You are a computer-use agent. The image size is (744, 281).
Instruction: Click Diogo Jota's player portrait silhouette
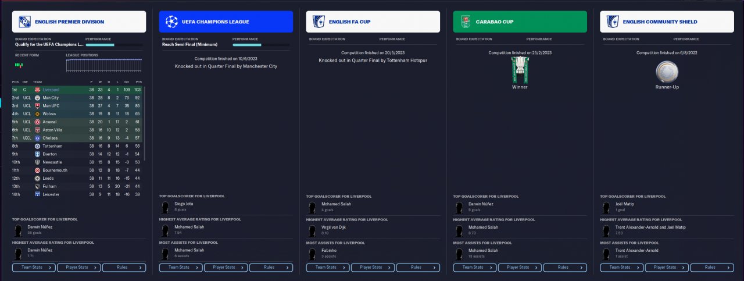coord(165,207)
